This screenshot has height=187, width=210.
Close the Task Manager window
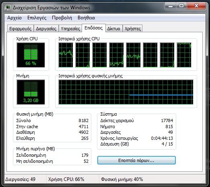[196, 6]
